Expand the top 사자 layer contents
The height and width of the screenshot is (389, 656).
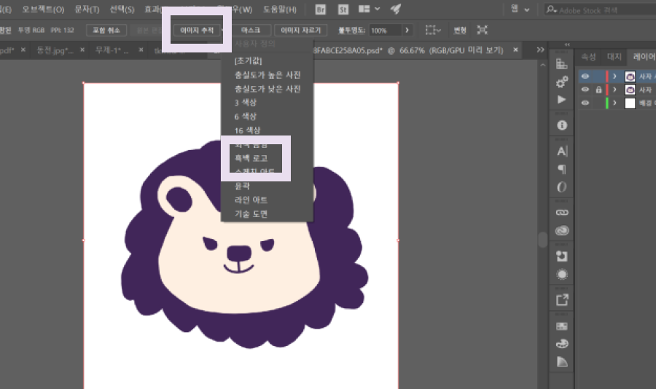614,76
